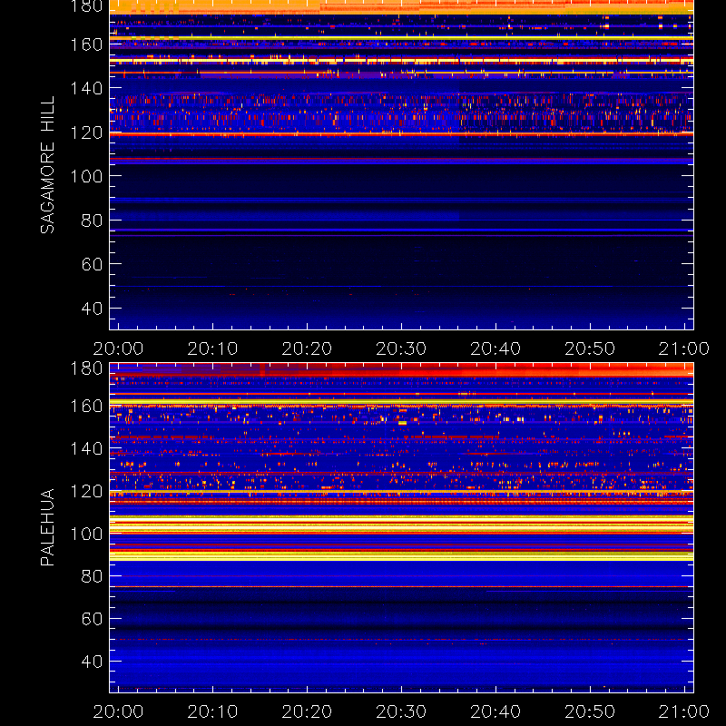
Task: Click 21:00 under the Palehua plot
Action: coord(684,711)
